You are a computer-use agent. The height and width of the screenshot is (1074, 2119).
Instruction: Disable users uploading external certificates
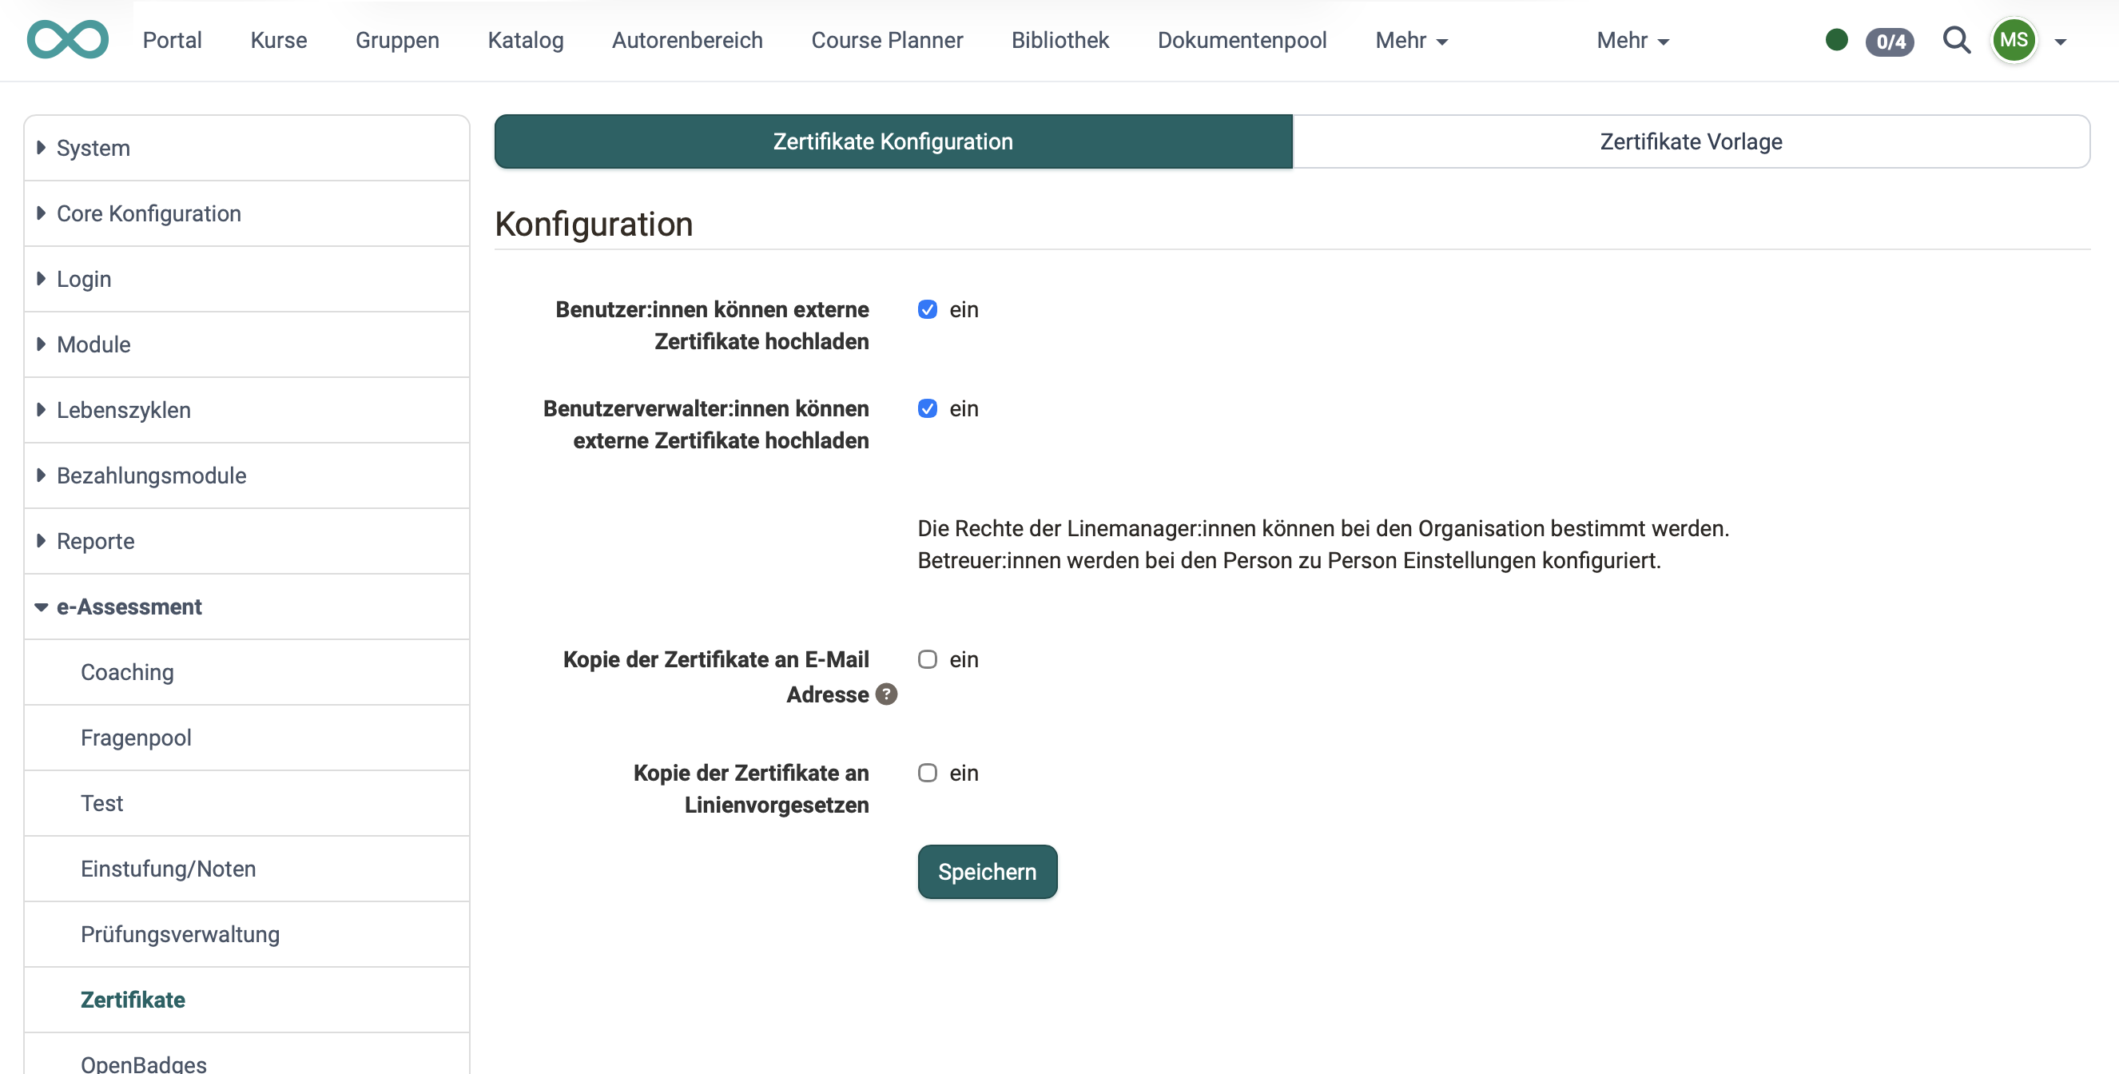928,309
